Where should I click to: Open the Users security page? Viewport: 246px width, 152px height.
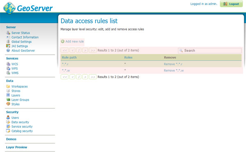point(15,118)
